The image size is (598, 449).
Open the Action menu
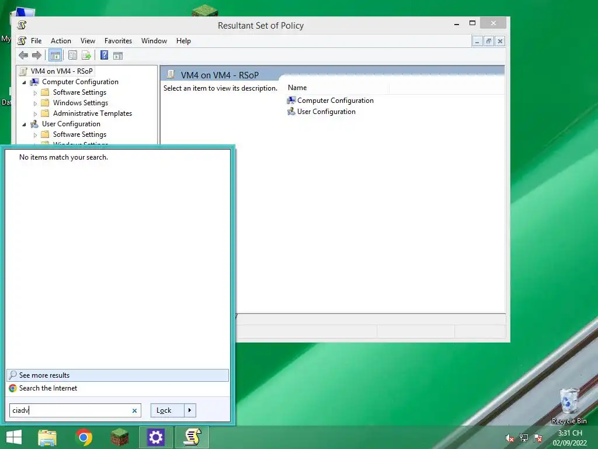click(61, 41)
